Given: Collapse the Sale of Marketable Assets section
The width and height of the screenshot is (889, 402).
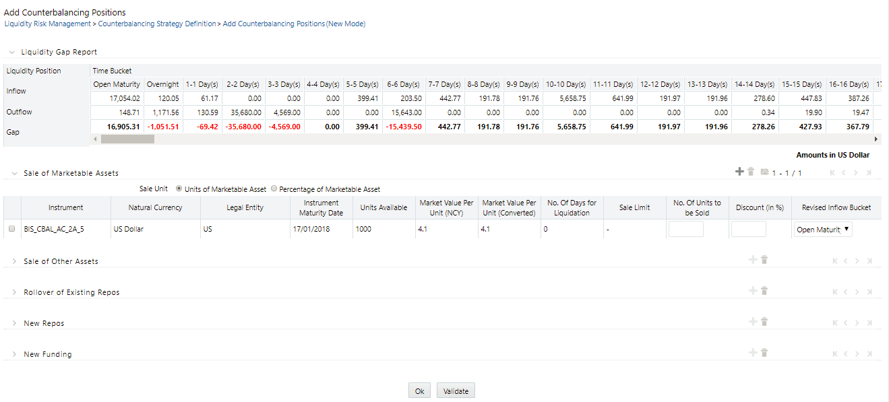Looking at the screenshot, I should (14, 174).
